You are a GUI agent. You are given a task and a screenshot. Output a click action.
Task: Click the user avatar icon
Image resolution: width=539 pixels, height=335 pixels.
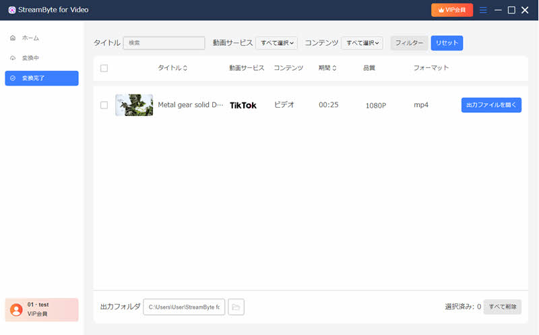point(16,310)
